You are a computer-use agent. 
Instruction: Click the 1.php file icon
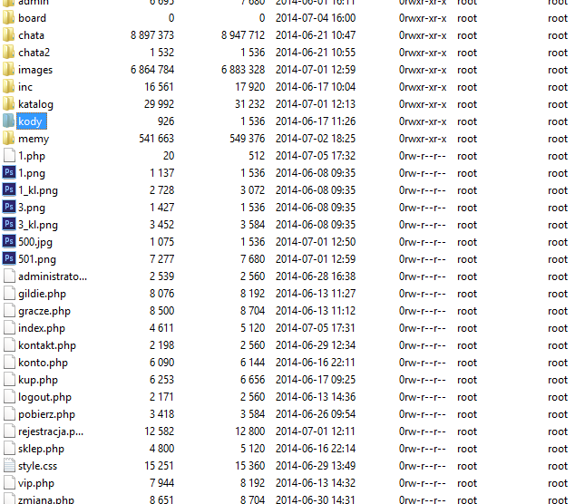9,156
